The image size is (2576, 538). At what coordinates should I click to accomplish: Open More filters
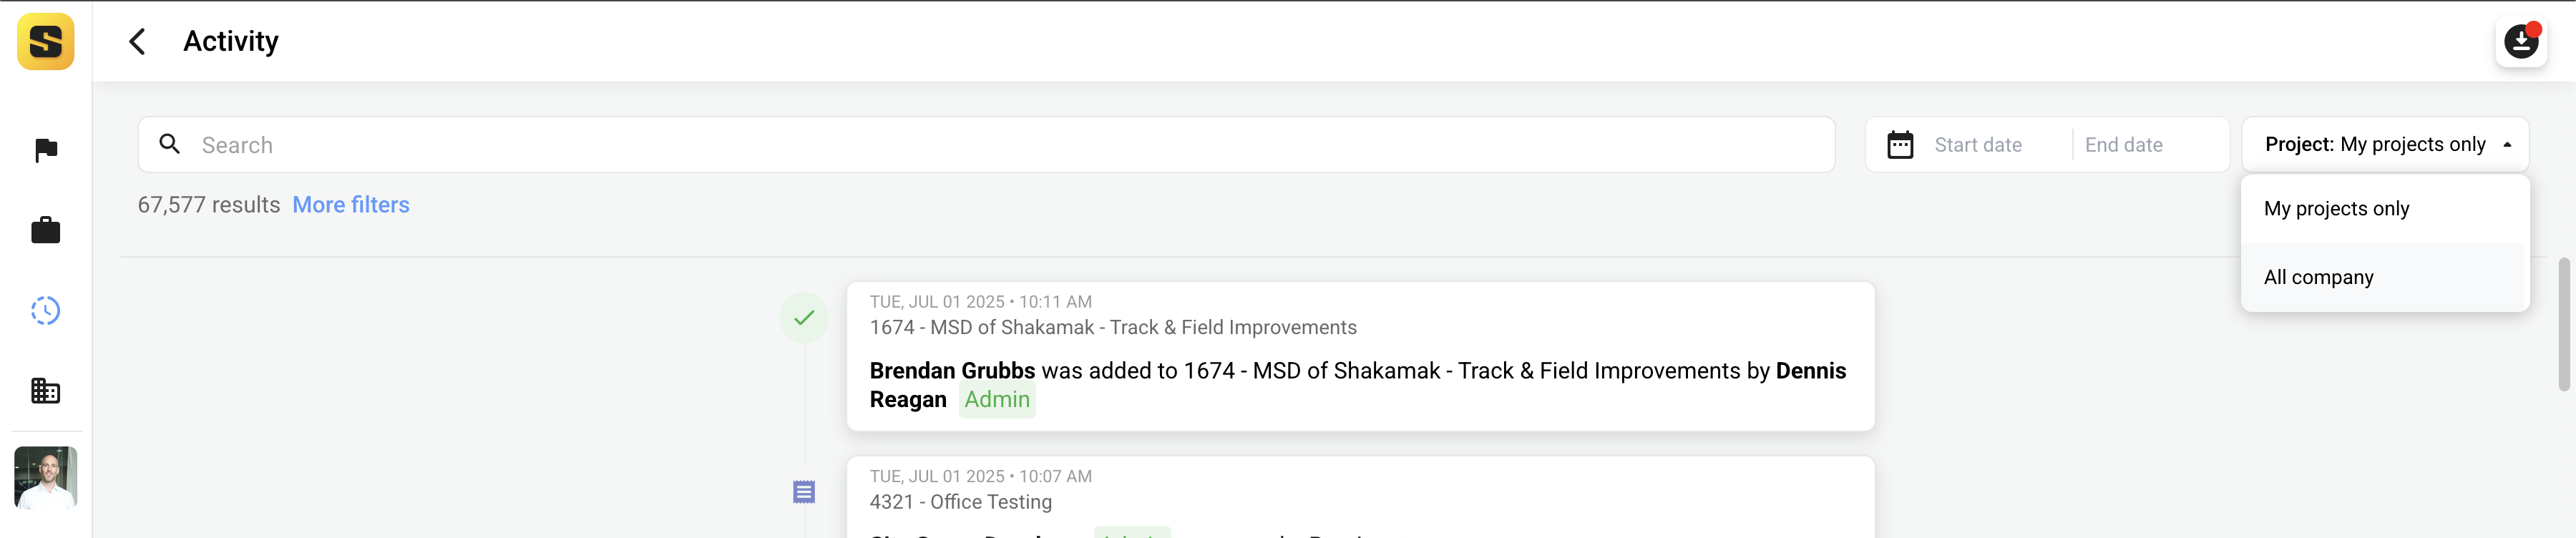(350, 204)
